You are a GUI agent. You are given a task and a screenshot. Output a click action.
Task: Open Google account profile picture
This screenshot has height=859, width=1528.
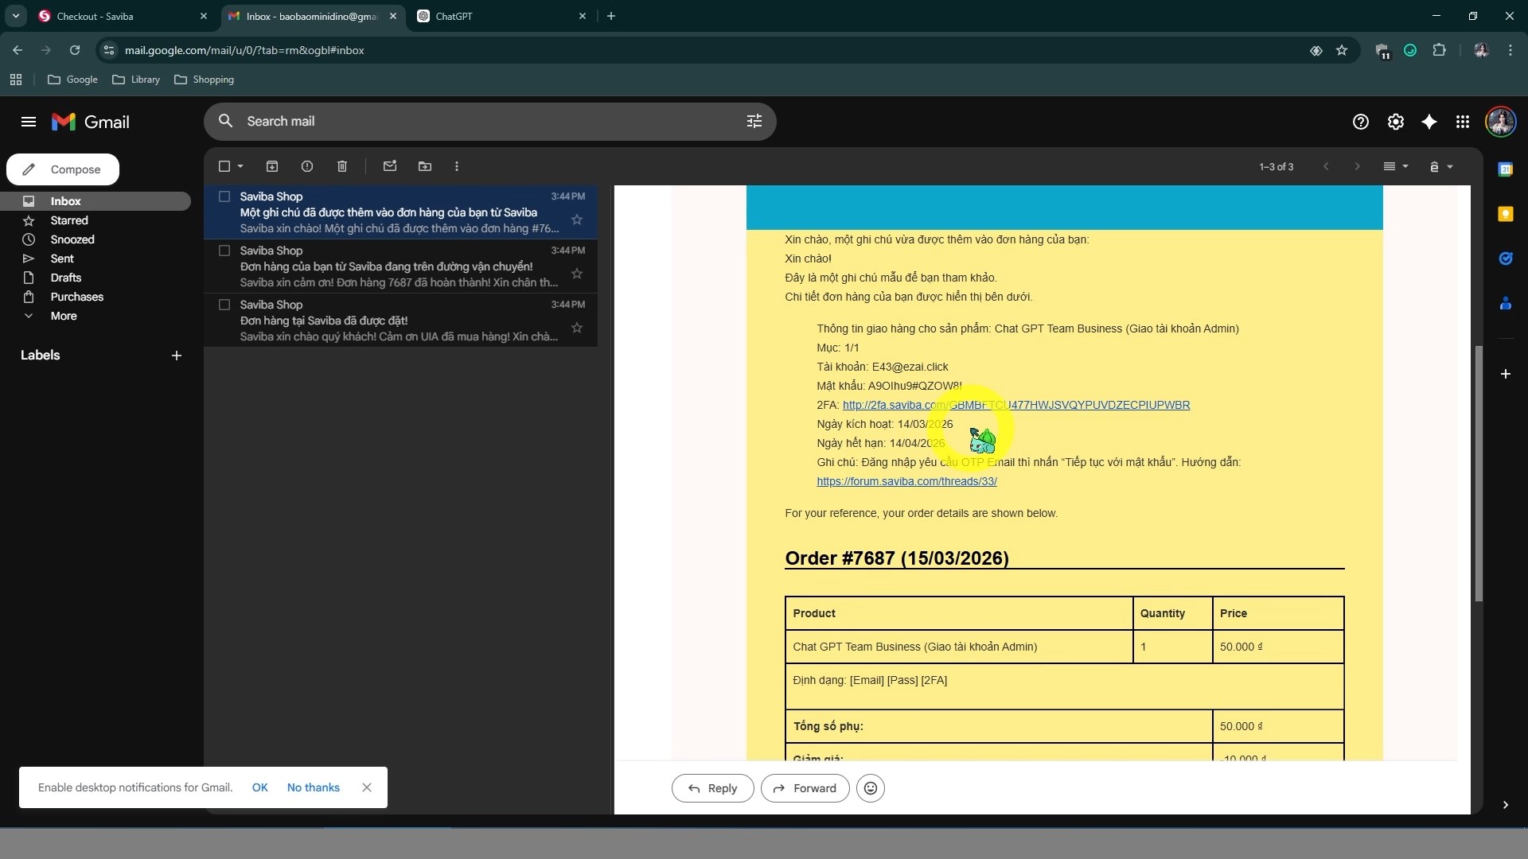(x=1500, y=122)
